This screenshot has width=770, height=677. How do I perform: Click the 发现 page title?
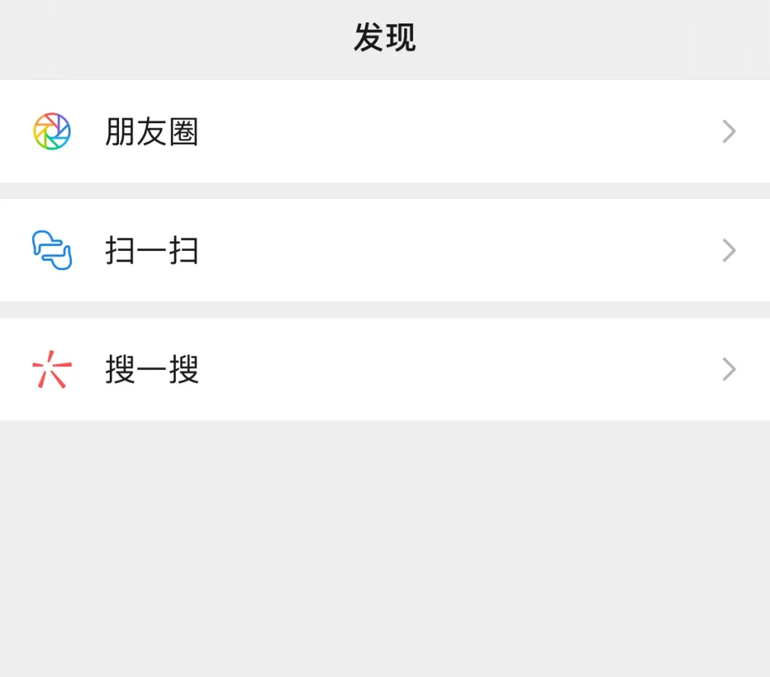[385, 38]
